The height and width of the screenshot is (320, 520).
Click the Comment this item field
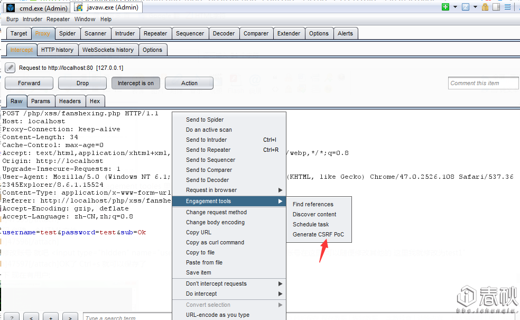483,84
